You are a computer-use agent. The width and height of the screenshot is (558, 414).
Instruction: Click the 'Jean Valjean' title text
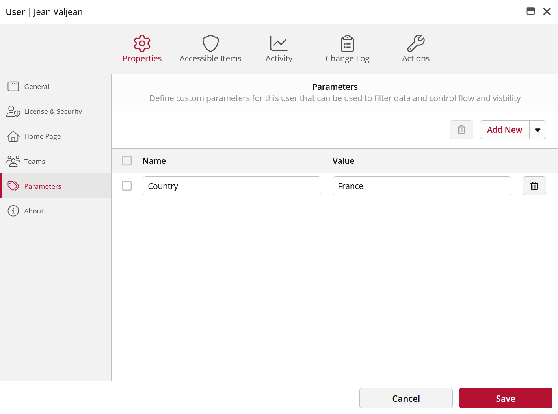tap(58, 12)
